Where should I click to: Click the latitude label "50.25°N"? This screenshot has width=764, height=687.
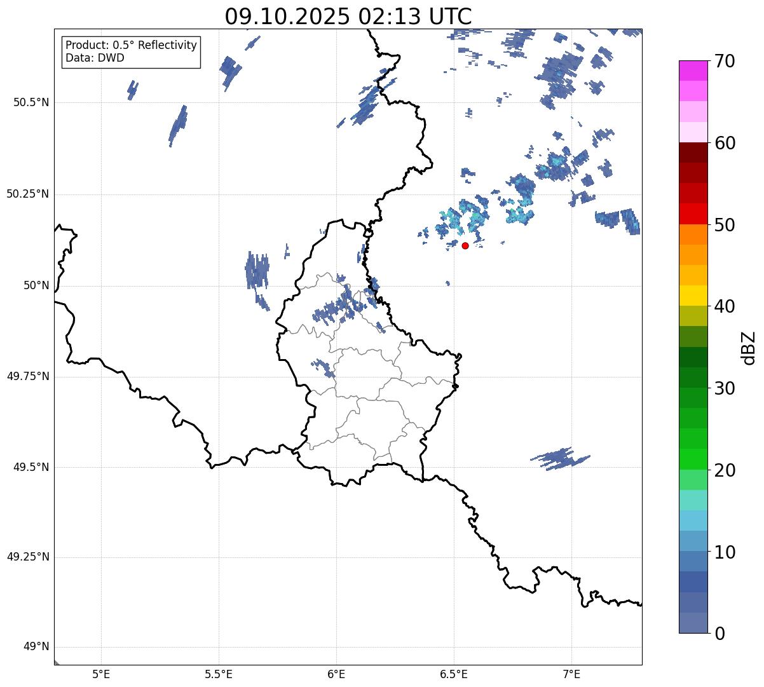(28, 194)
